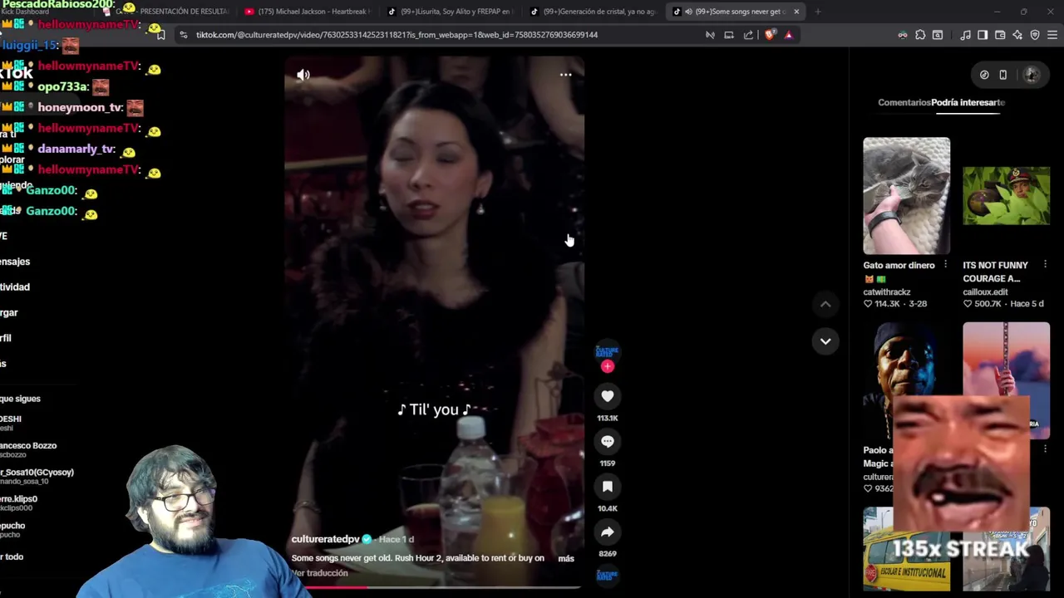Open the Brave VPN shield icon

click(1035, 35)
